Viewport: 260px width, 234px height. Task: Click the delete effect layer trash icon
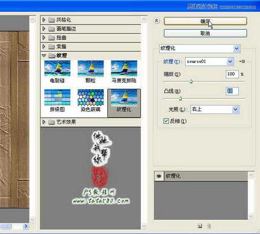[x=209, y=226]
